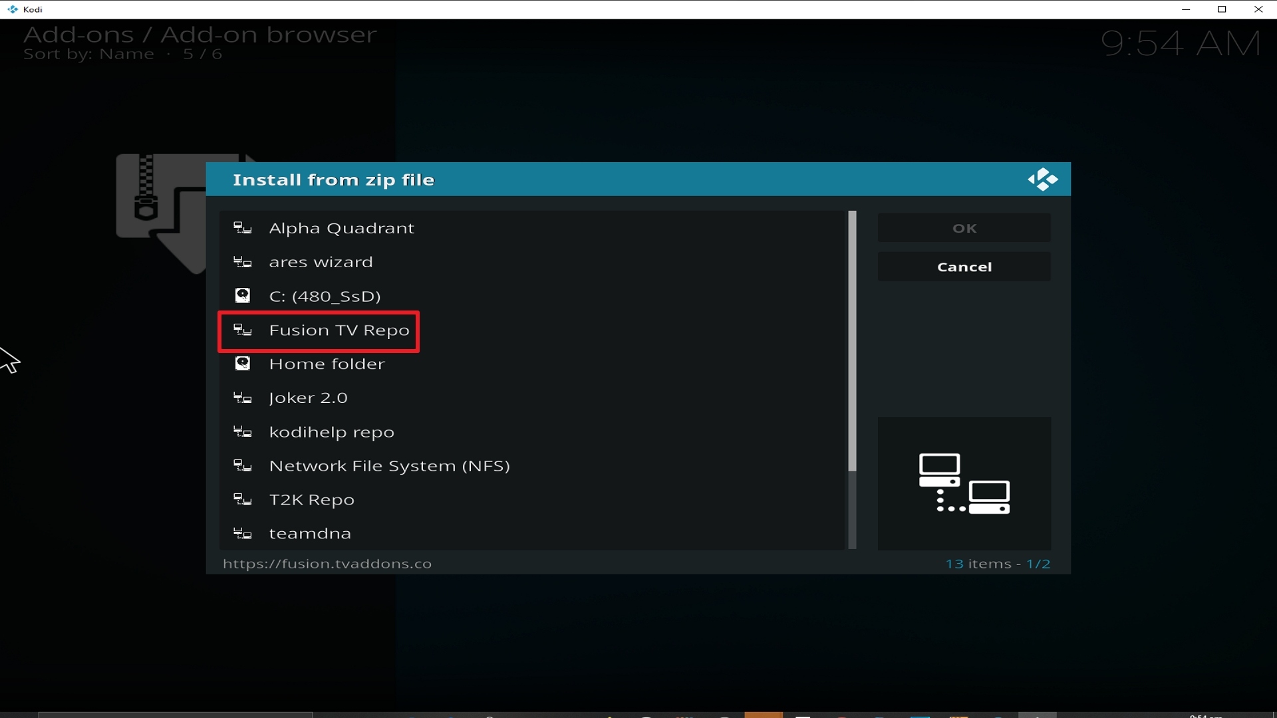Open the Alpha Quadrant source
This screenshot has height=718, width=1277.
click(341, 229)
